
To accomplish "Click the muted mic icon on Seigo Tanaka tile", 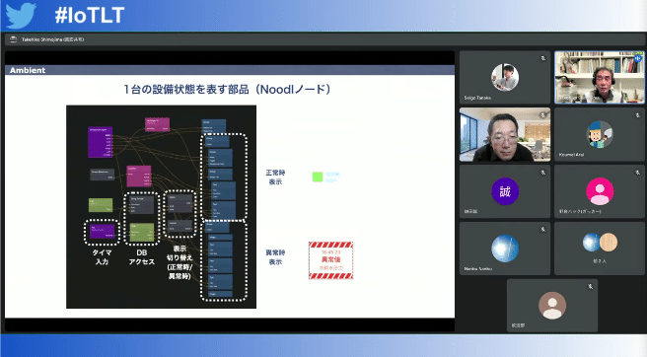I will pyautogui.click(x=543, y=58).
